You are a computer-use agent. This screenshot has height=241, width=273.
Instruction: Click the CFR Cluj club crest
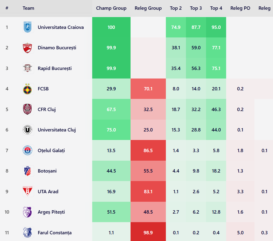[28, 109]
